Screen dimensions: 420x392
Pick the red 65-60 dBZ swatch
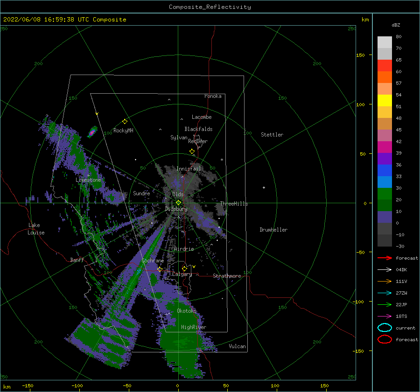pyautogui.click(x=385, y=65)
